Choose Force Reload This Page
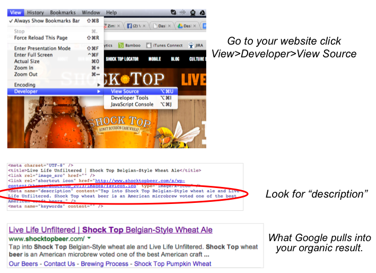 (x=56, y=38)
